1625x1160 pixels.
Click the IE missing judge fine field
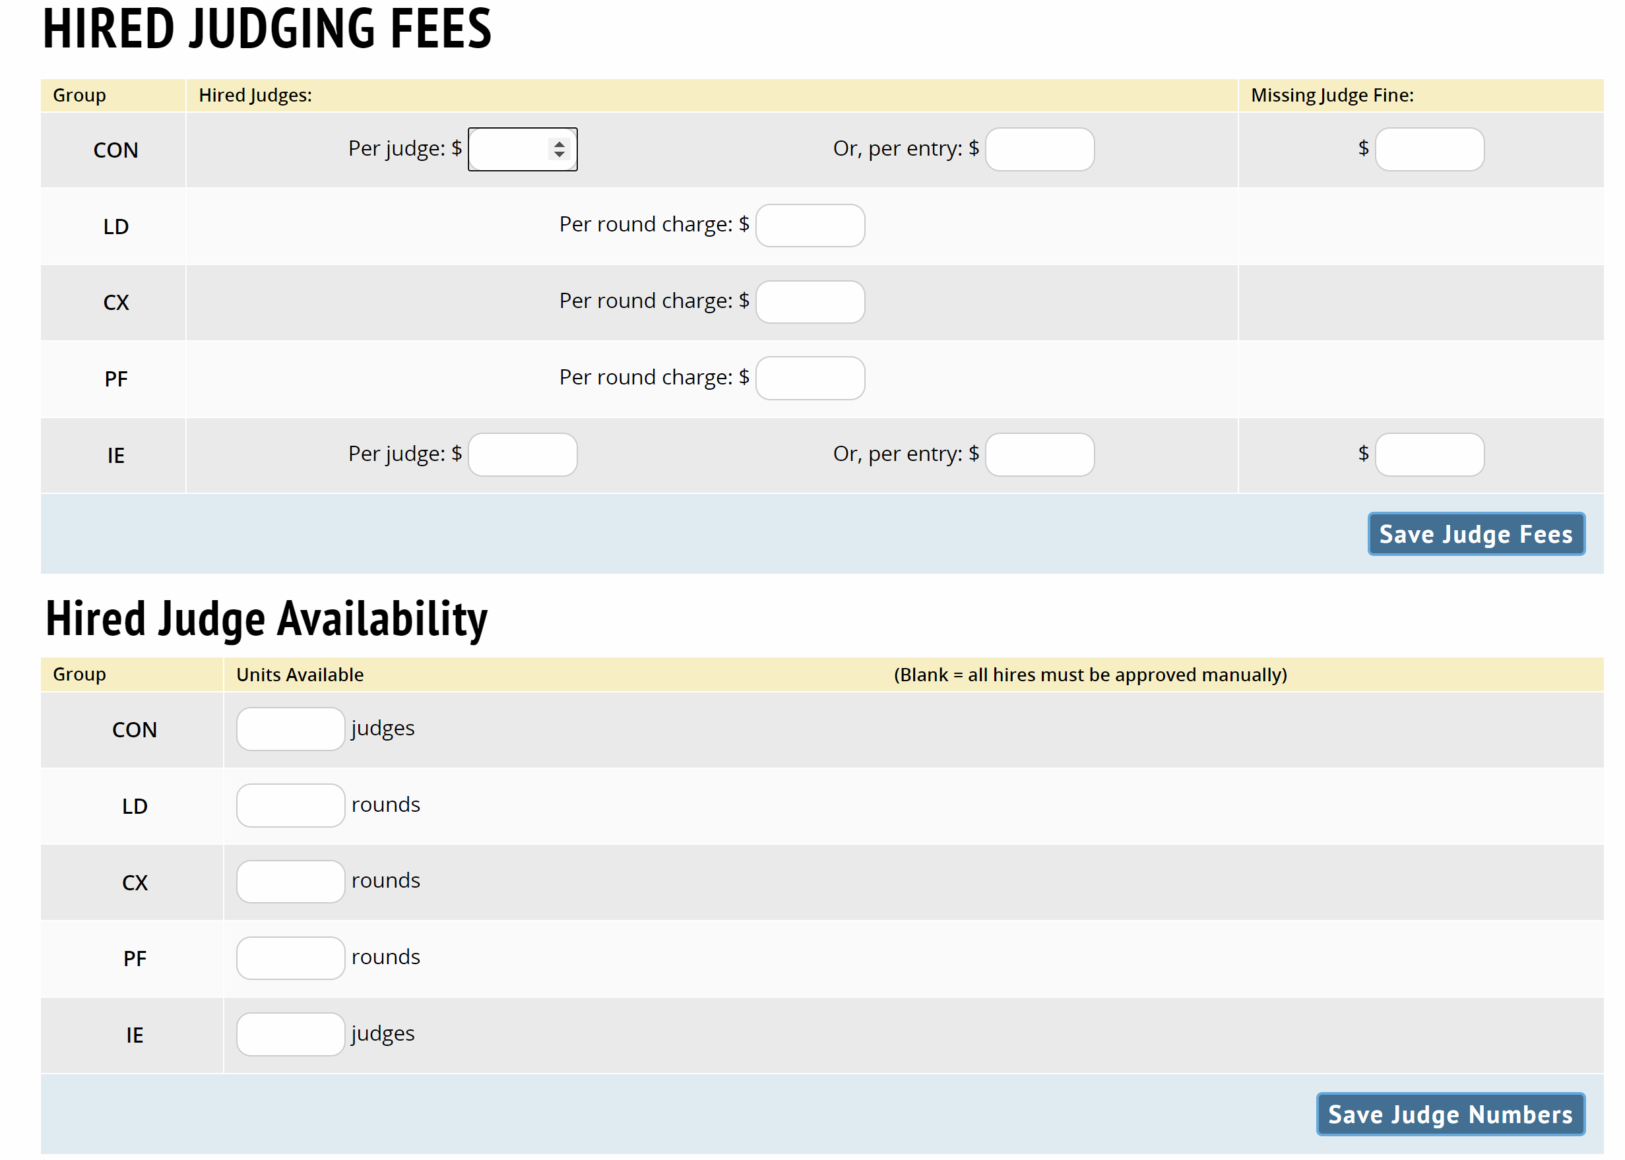point(1429,454)
